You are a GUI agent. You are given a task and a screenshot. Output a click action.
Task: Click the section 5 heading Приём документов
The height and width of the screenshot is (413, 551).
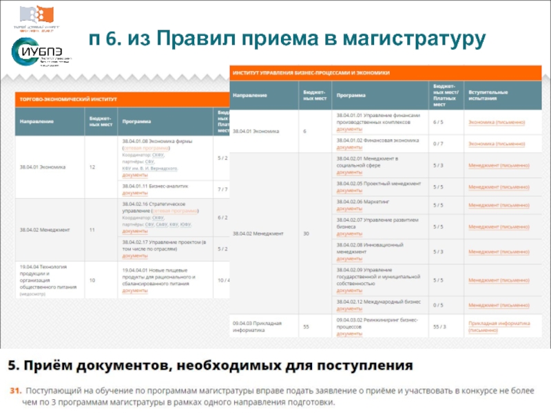(211, 363)
